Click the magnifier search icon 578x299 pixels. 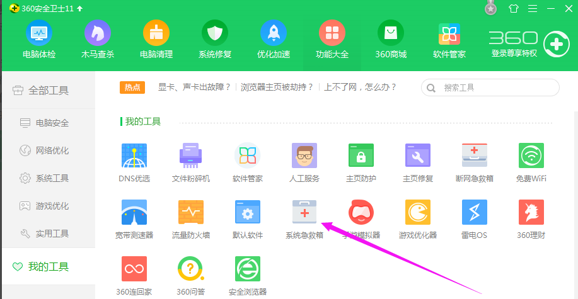[431, 88]
